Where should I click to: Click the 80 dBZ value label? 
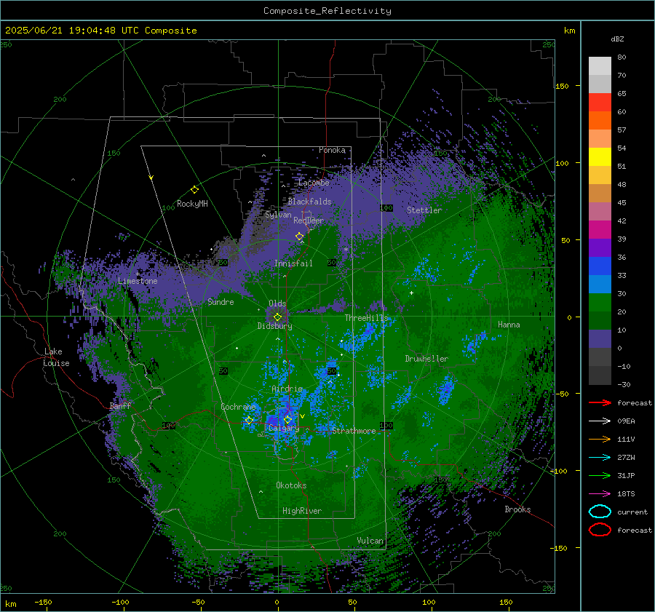tap(622, 57)
